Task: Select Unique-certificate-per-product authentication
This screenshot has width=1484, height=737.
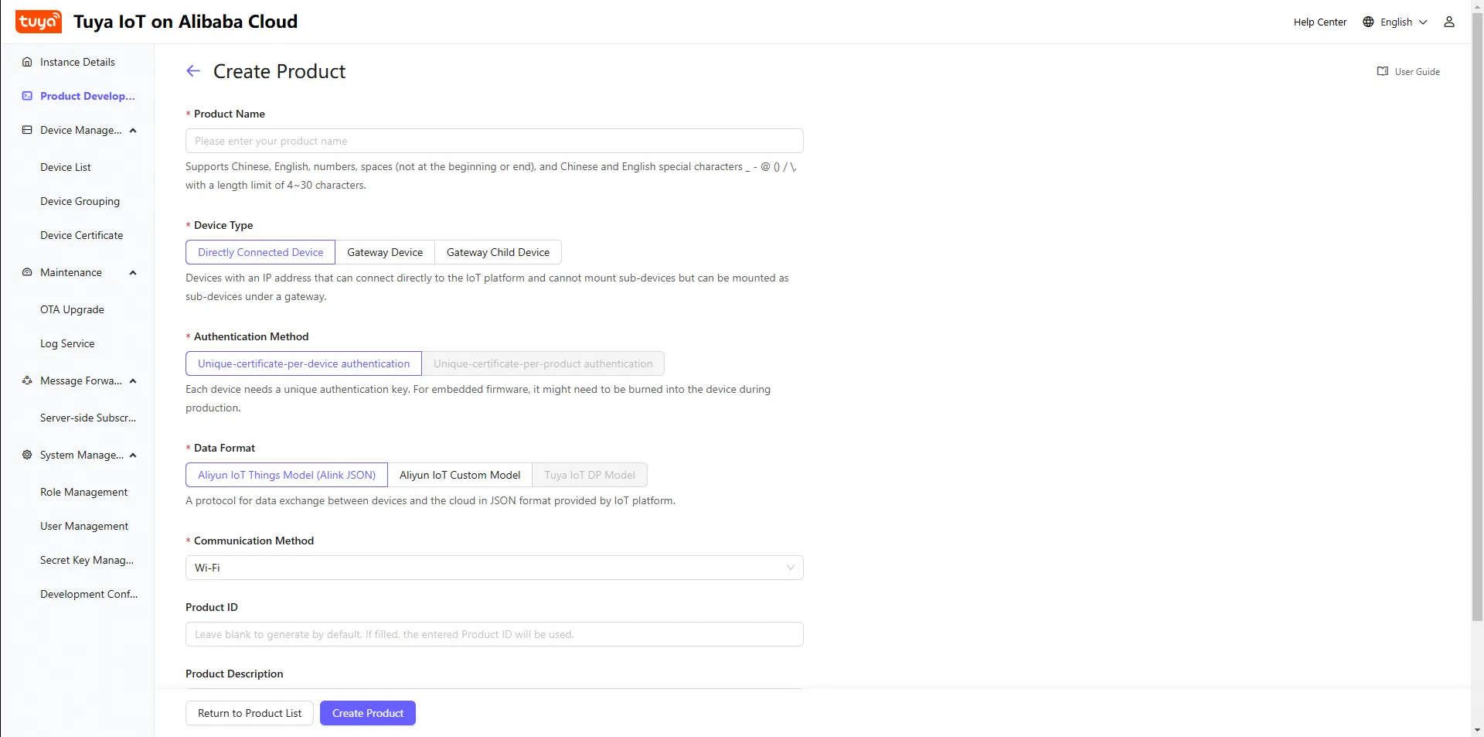Action: tap(543, 363)
